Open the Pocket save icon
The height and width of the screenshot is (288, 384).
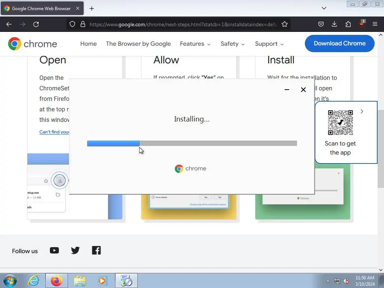point(321,24)
